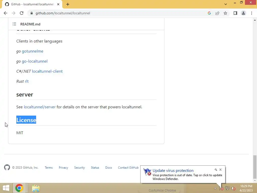Open Terms footer link

tap(49, 168)
